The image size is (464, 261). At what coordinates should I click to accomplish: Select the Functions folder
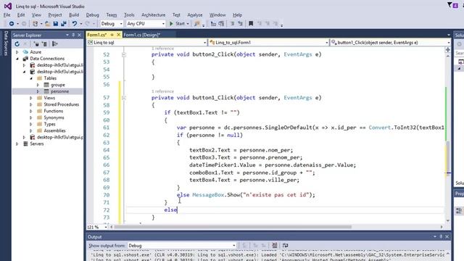pyautogui.click(x=53, y=111)
